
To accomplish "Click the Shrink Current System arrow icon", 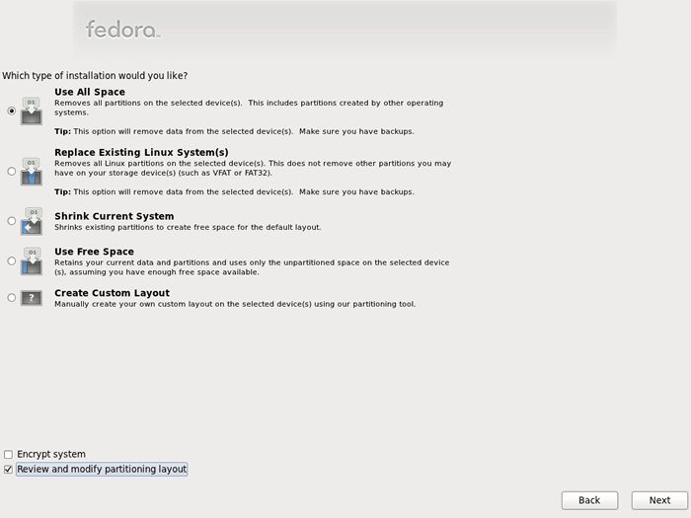I will point(32,221).
